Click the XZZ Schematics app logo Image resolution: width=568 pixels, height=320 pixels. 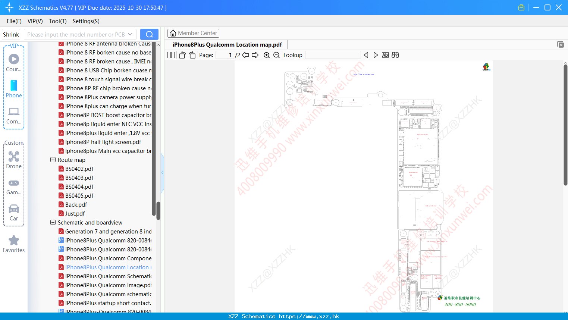[9, 7]
